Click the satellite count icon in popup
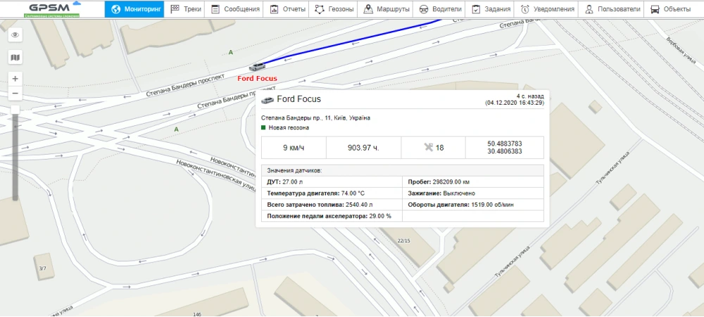 click(x=426, y=148)
